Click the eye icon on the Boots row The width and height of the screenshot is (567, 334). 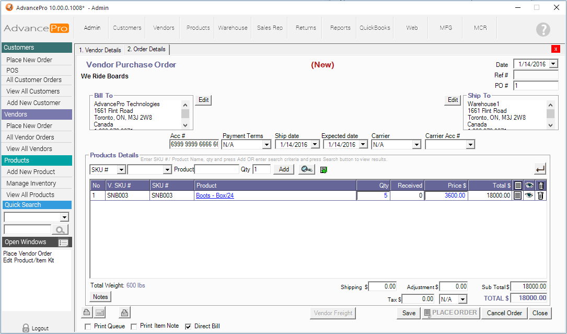click(x=529, y=195)
